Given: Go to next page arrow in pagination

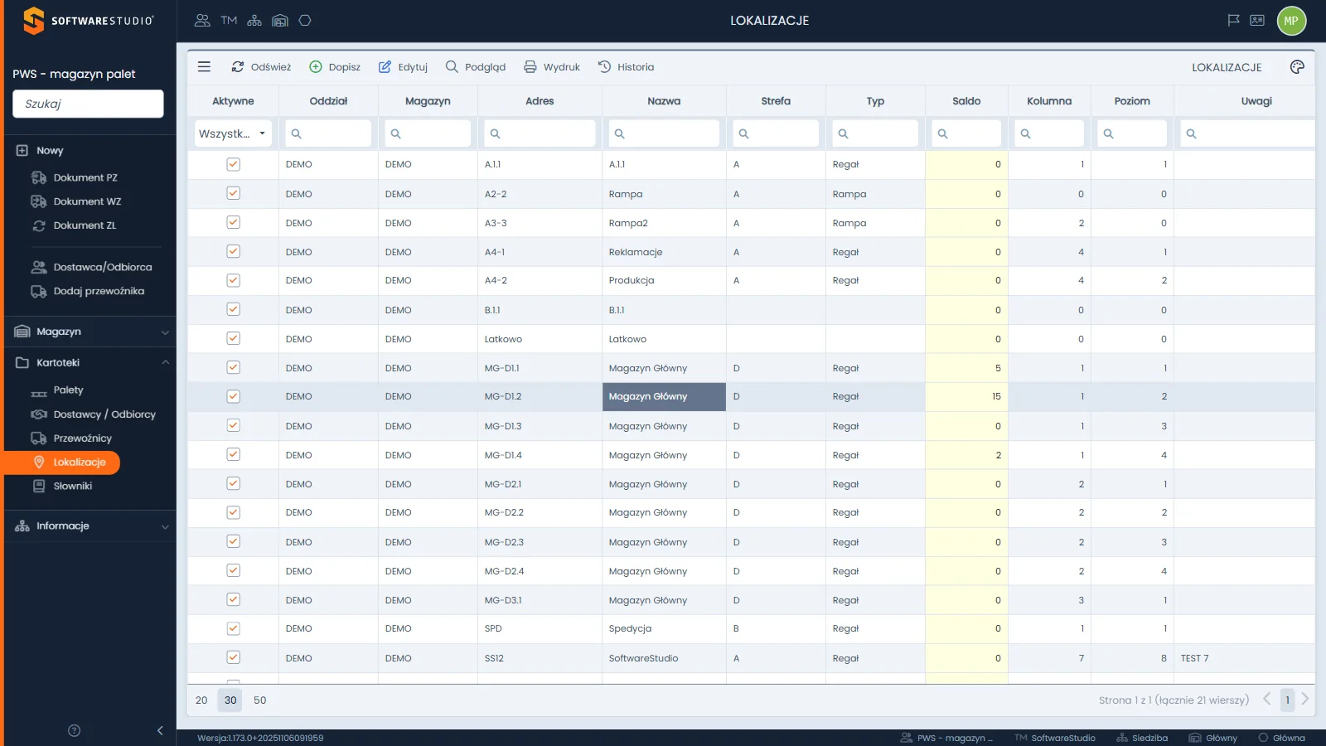Looking at the screenshot, I should pyautogui.click(x=1304, y=700).
